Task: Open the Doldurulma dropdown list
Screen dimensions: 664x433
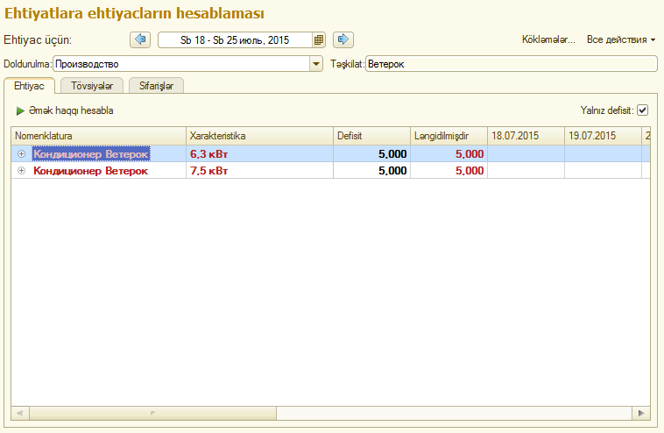Action: (316, 64)
